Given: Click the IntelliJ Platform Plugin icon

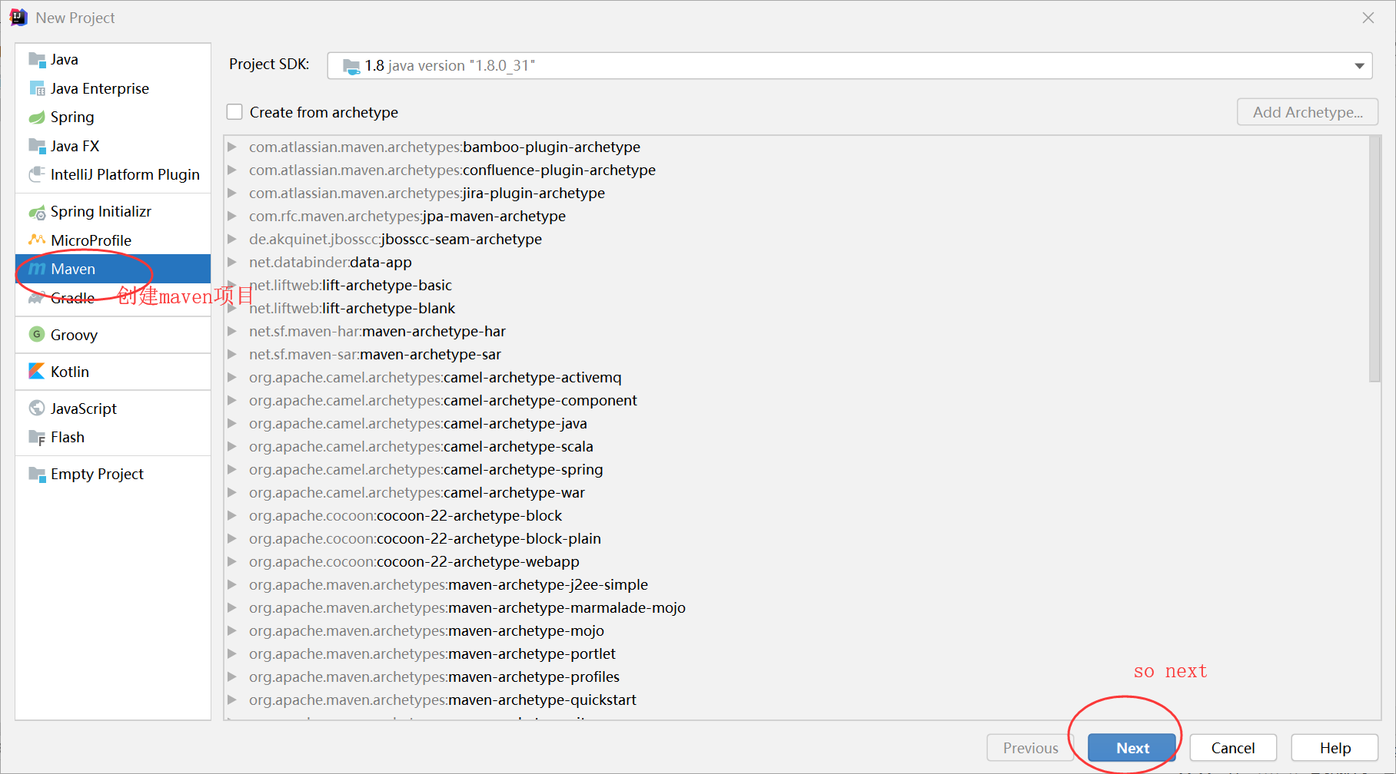Looking at the screenshot, I should [x=37, y=175].
